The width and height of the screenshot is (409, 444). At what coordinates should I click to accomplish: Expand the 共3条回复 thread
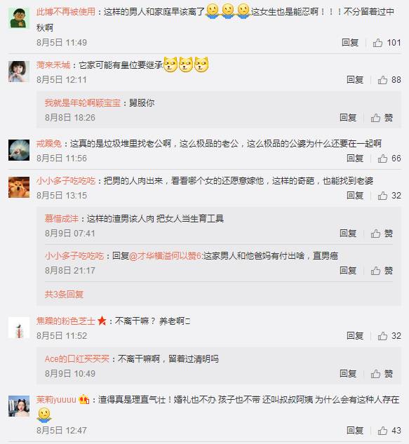click(64, 294)
